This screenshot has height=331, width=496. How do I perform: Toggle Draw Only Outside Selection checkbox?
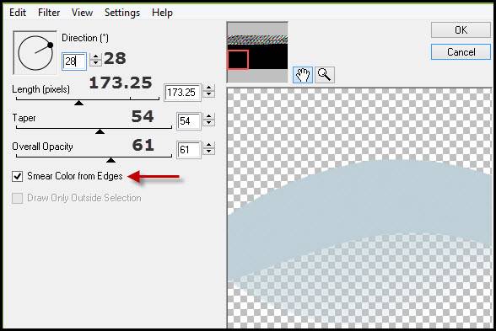18,199
